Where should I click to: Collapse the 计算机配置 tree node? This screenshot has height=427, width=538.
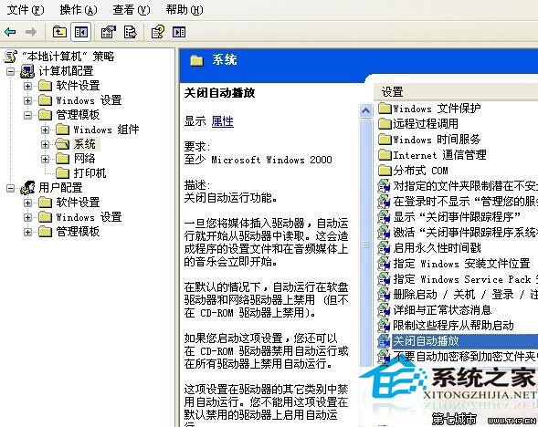(11, 72)
